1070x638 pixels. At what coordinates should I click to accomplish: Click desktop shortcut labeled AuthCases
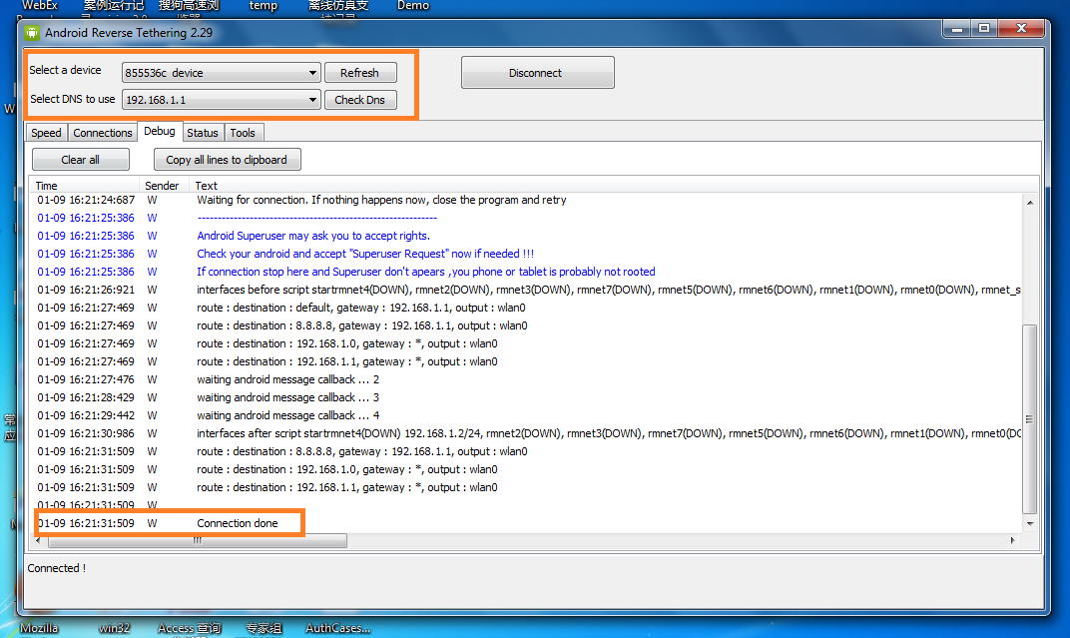tap(337, 628)
